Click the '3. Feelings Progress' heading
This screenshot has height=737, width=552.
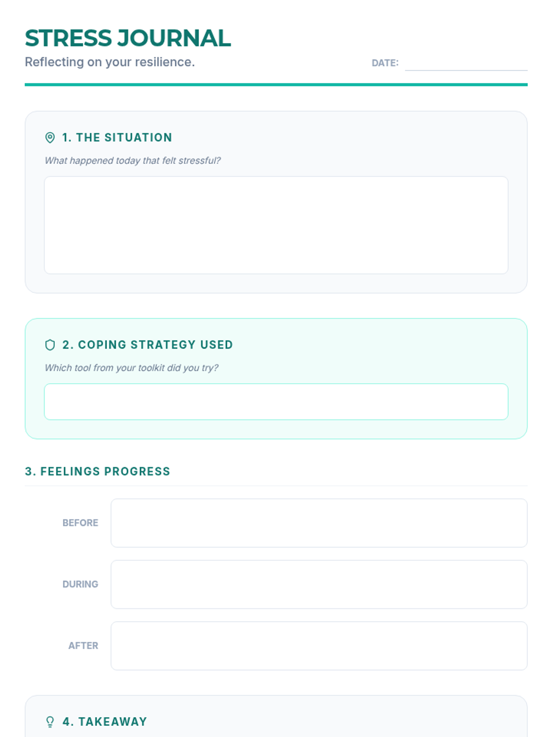click(98, 472)
